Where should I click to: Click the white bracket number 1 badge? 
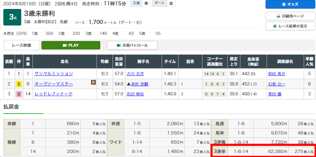coord(19,74)
